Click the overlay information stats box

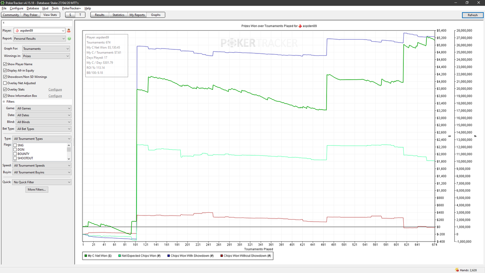107,55
